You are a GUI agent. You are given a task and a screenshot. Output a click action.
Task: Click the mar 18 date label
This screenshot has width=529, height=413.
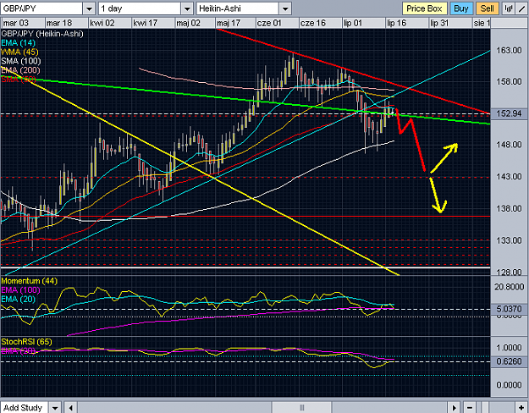pyautogui.click(x=59, y=23)
